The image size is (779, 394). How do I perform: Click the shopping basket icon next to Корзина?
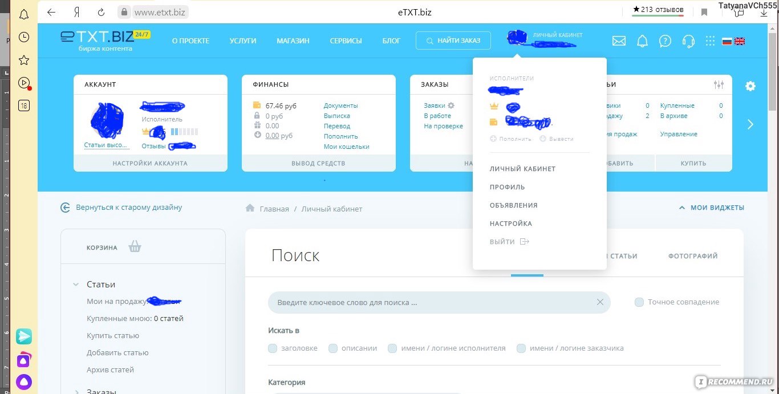[135, 247]
